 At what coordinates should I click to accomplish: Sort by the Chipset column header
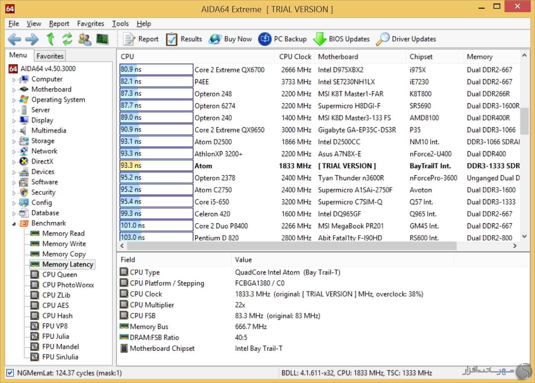tap(434, 56)
